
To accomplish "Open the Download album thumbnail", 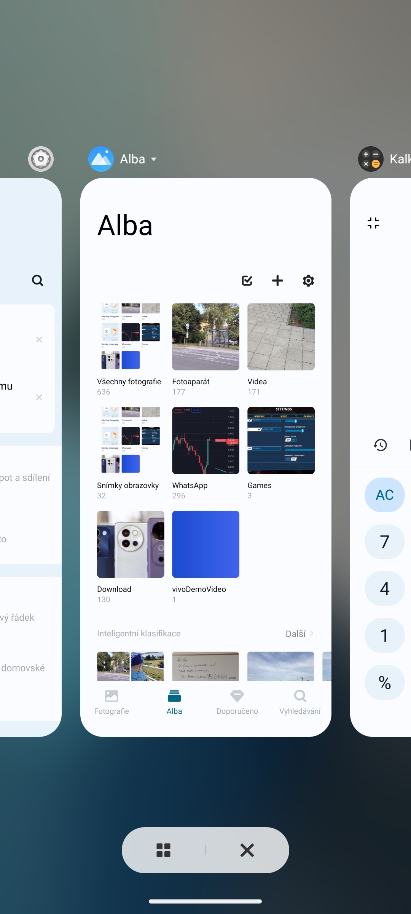I will coord(131,544).
